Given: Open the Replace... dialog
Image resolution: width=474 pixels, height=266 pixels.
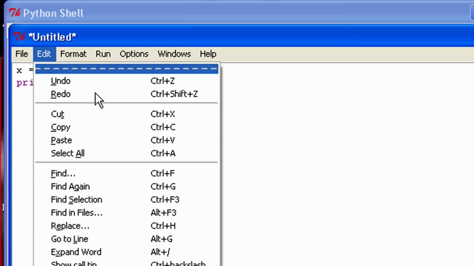Looking at the screenshot, I should coord(127,226).
